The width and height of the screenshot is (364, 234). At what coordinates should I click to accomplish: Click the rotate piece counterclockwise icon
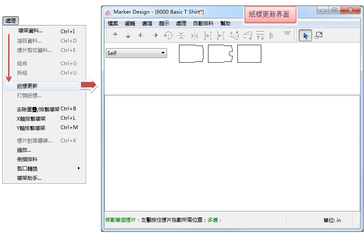click(168, 36)
